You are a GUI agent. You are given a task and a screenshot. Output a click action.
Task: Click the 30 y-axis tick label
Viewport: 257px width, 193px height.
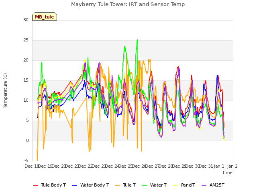click(26, 20)
